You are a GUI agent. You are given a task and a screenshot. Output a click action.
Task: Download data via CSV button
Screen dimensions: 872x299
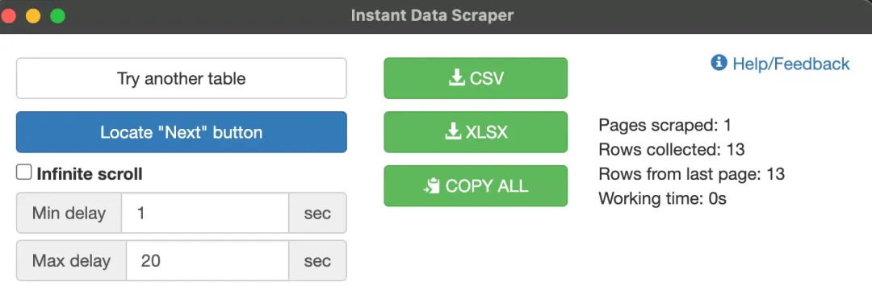[476, 78]
